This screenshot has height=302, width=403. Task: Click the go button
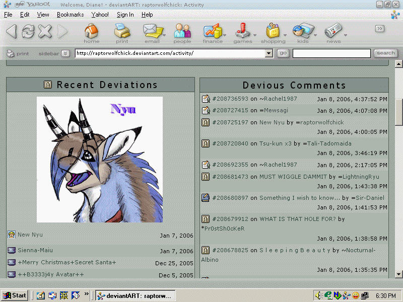point(283,53)
